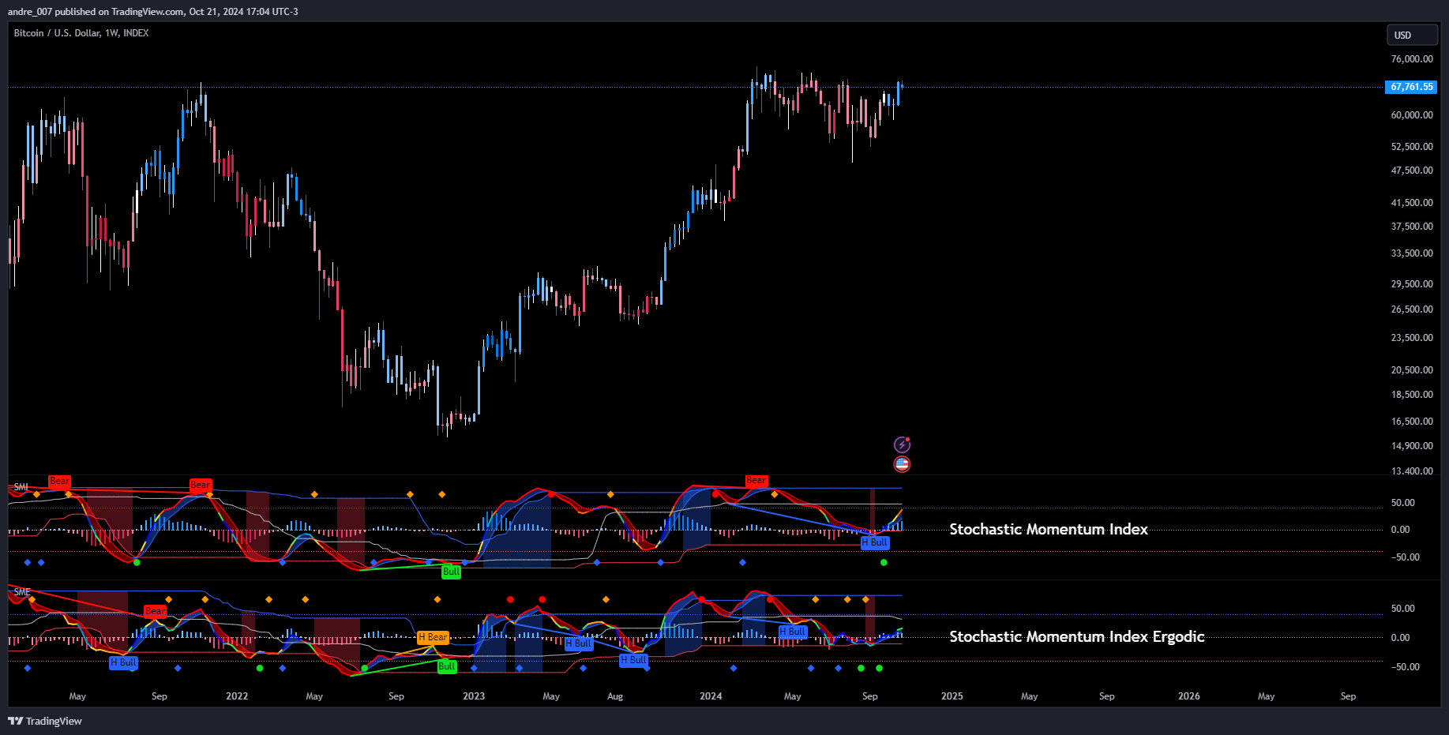Click the green Bull label in SMI pane
This screenshot has width=1449, height=735.
451,572
